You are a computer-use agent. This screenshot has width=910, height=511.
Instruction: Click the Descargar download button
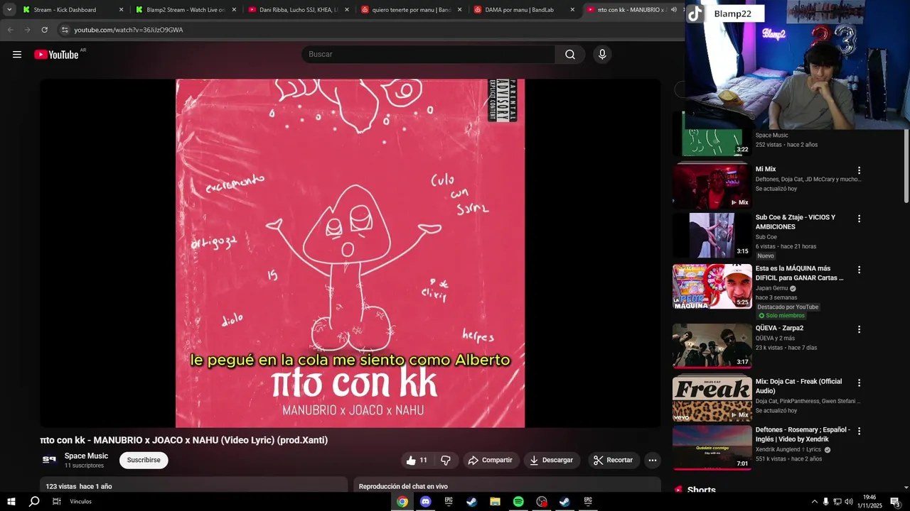pos(552,460)
